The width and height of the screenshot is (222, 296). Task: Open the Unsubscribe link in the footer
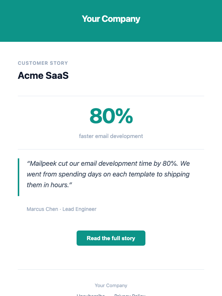click(x=91, y=295)
